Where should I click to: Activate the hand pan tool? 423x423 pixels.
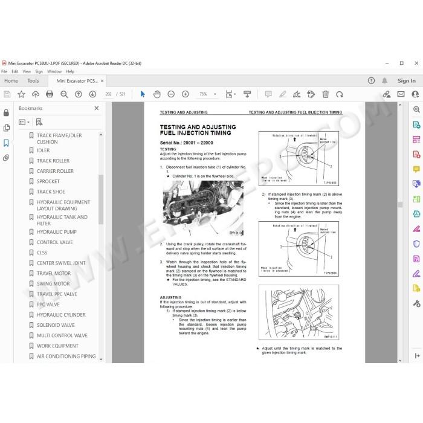[157, 94]
